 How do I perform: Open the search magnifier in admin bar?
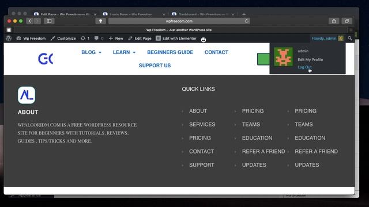click(x=350, y=39)
